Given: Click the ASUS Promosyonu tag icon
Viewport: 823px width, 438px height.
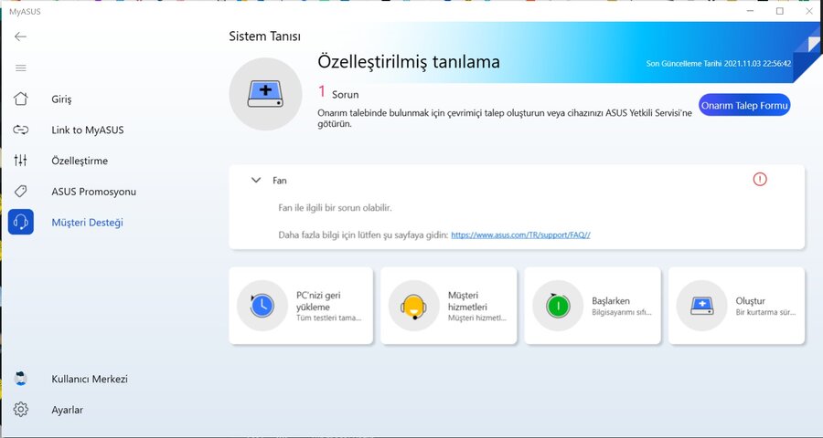Looking at the screenshot, I should click(20, 192).
